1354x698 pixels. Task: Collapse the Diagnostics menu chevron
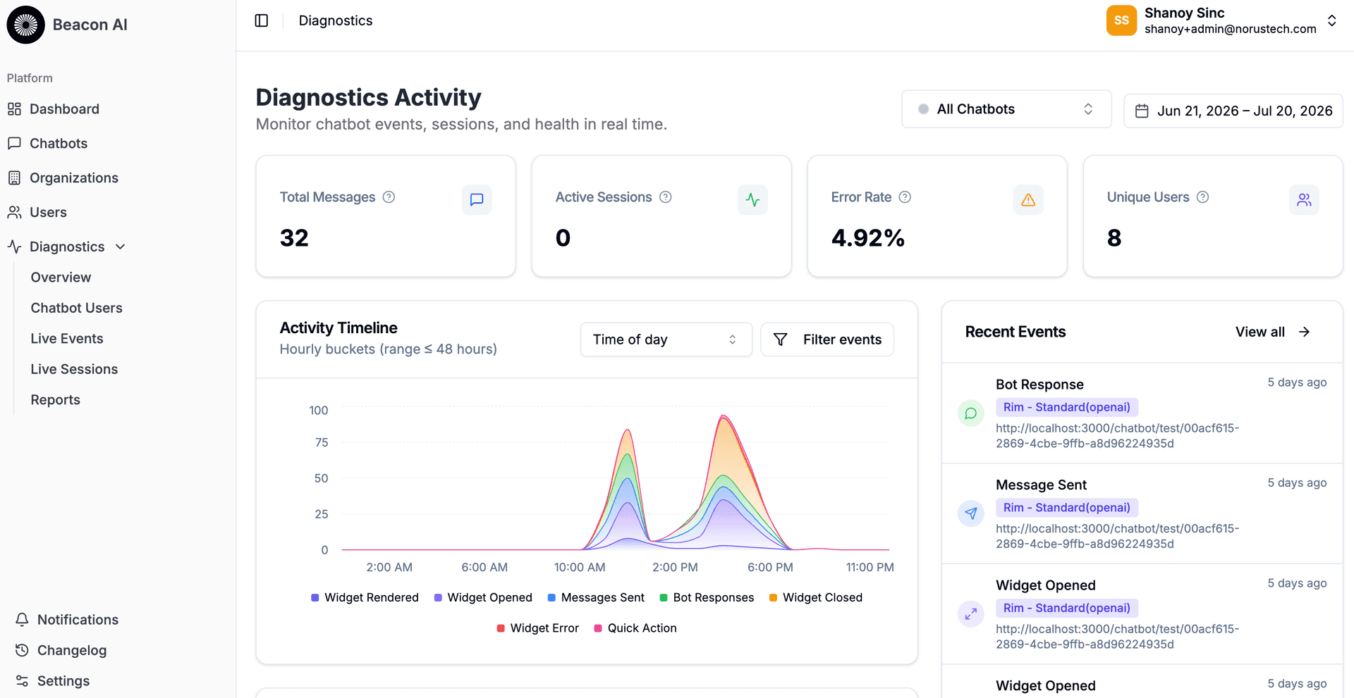[x=121, y=247]
